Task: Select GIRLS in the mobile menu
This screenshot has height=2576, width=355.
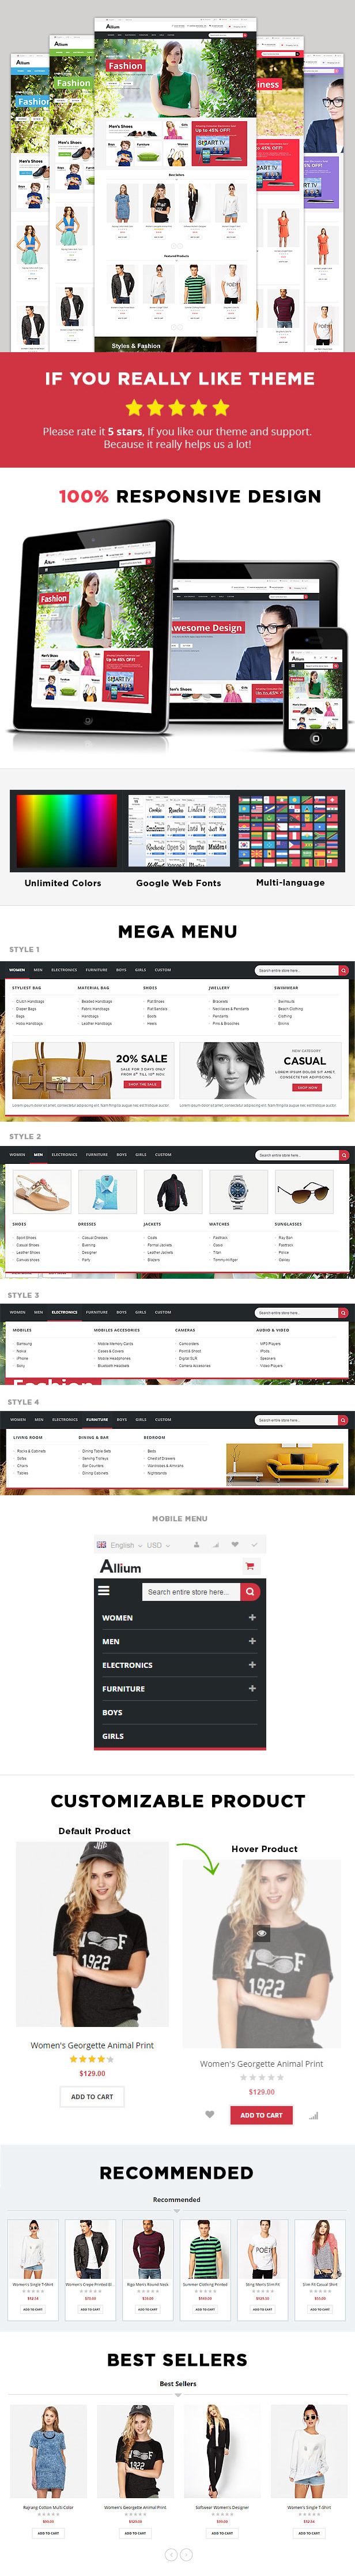Action: click(x=113, y=1737)
